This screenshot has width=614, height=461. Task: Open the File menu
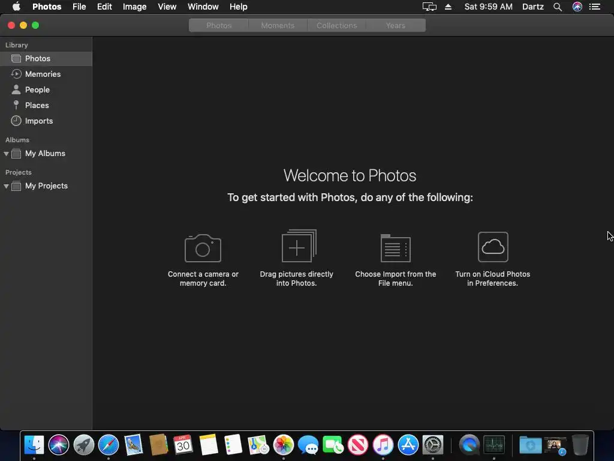79,7
